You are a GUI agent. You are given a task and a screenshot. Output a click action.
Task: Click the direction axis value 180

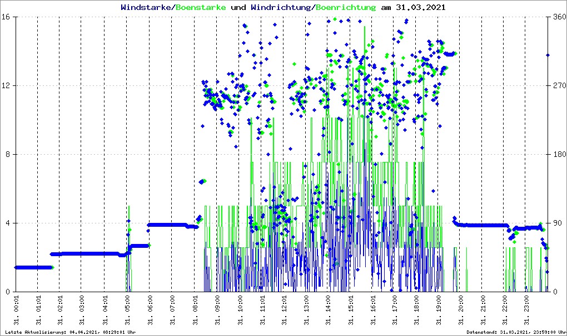pos(560,154)
